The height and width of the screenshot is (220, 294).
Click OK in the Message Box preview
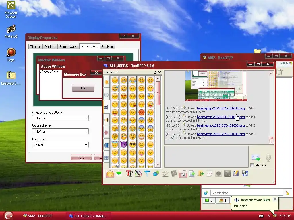[x=83, y=88]
